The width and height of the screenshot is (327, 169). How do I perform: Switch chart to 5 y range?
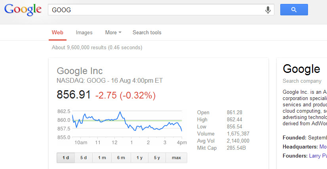pyautogui.click(x=157, y=158)
